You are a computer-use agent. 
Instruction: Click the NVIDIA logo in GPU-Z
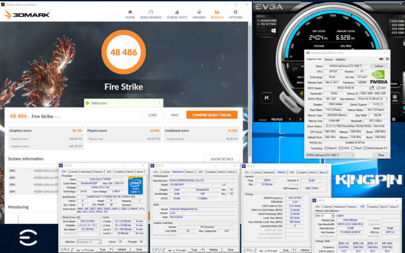378,77
